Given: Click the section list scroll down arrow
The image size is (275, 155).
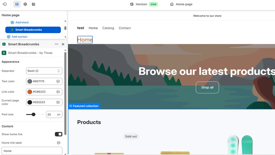Looking at the screenshot, I should (65, 37).
